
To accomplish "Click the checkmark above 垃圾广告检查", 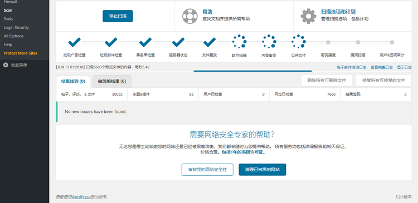I will [74, 42].
